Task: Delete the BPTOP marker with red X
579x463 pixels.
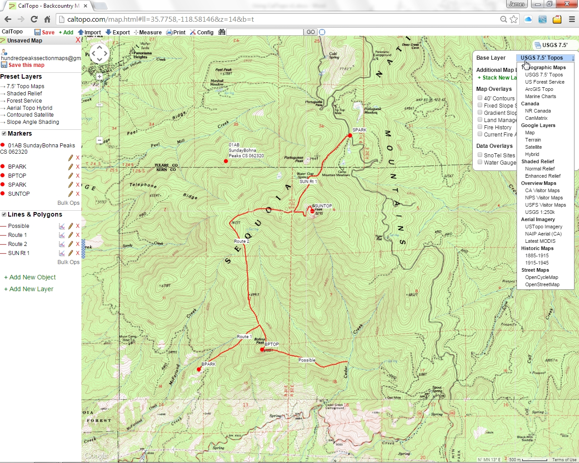Action: 78,176
